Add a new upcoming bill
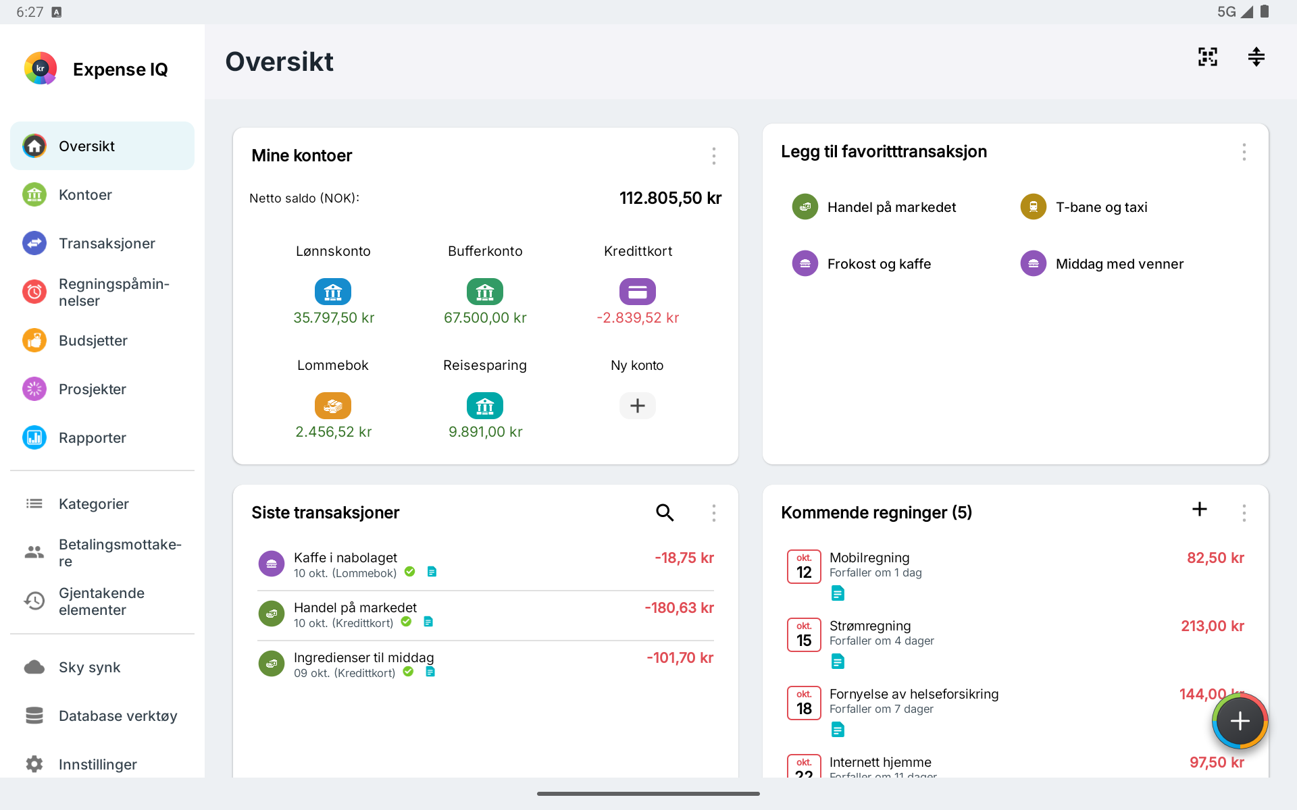This screenshot has height=810, width=1297. pos(1200,509)
